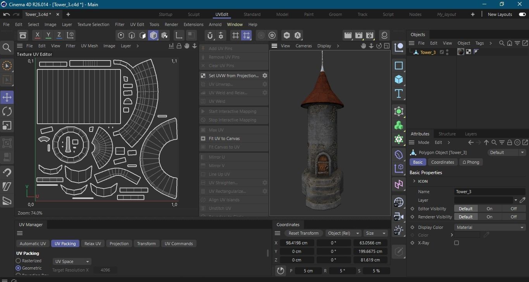Click the coordinate system icon
Screen dimensions: 529x282
[x=71, y=35]
